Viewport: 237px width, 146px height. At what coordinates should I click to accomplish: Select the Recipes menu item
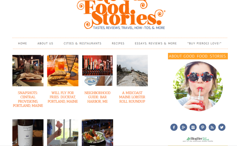click(118, 43)
